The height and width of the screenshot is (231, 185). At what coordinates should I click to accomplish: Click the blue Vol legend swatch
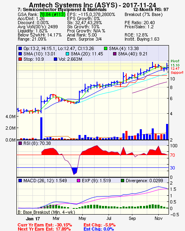(x=55, y=59)
